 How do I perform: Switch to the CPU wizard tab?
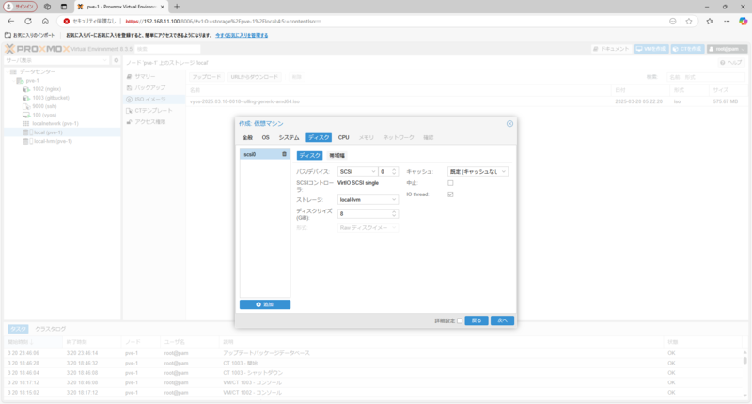pyautogui.click(x=343, y=137)
